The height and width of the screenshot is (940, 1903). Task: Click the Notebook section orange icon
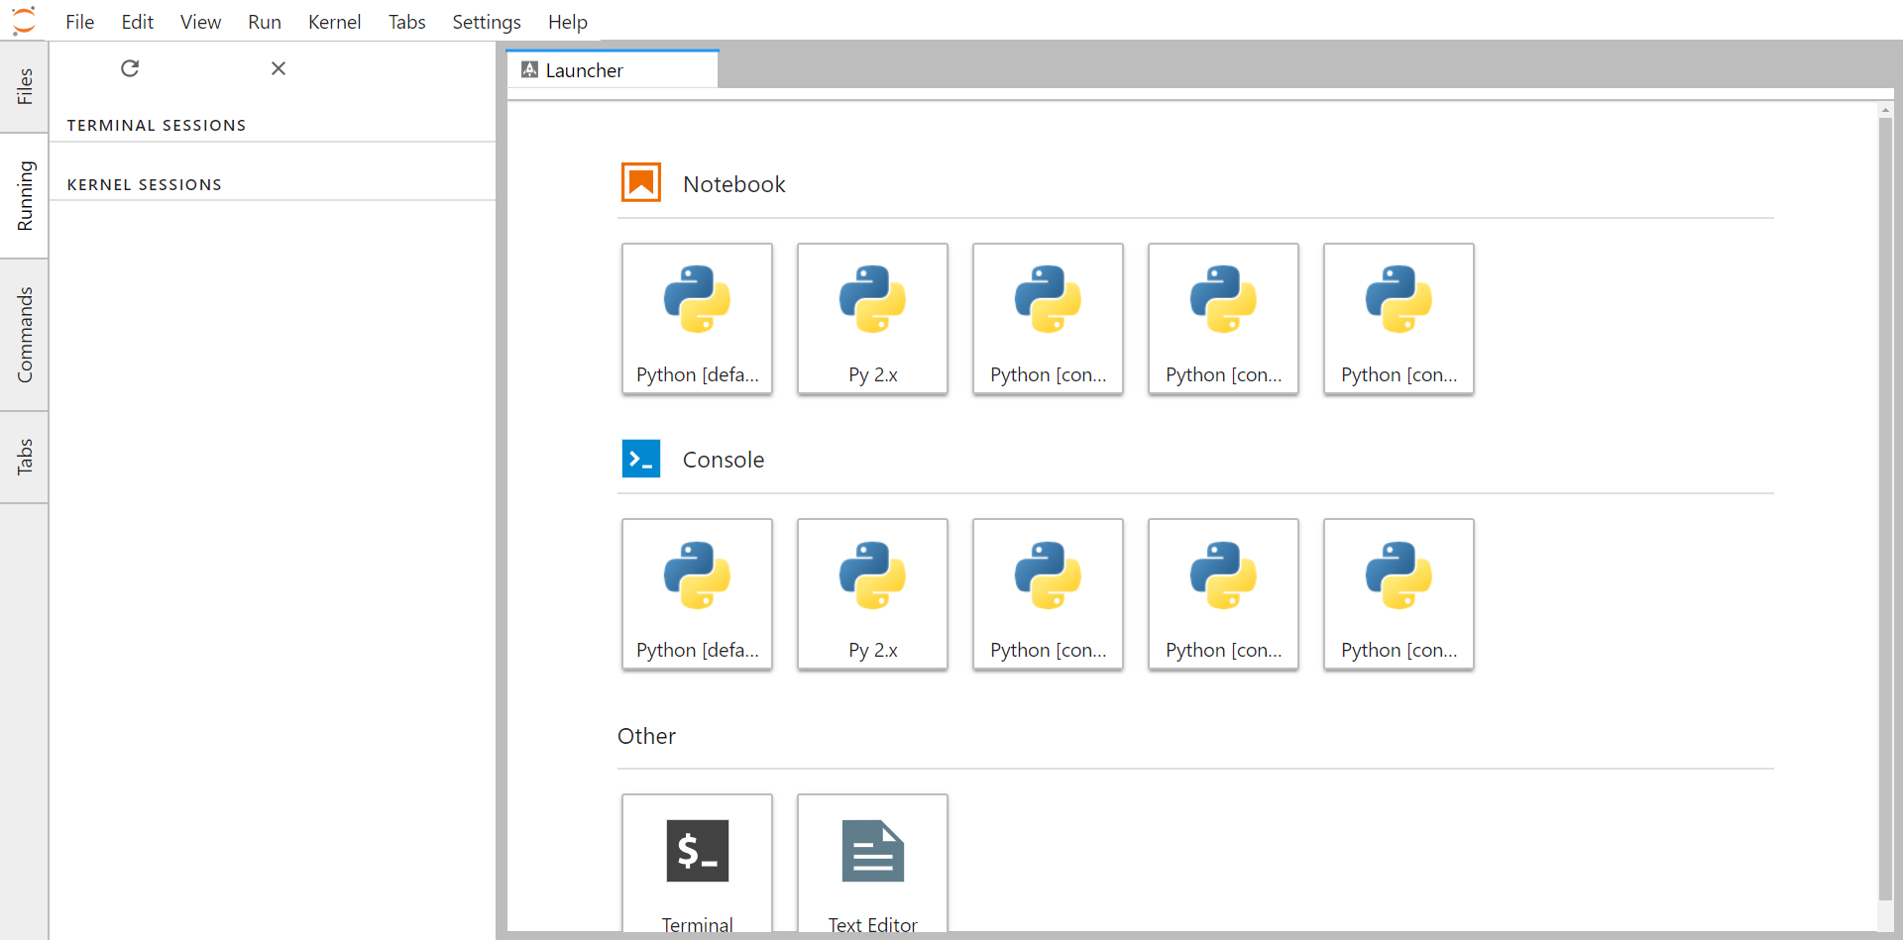click(x=641, y=182)
